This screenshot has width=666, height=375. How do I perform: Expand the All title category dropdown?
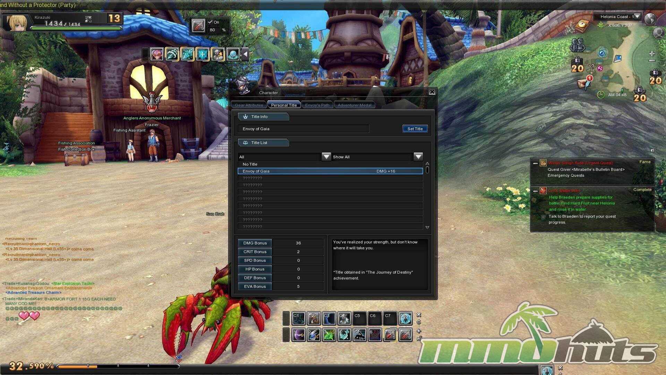click(x=326, y=157)
